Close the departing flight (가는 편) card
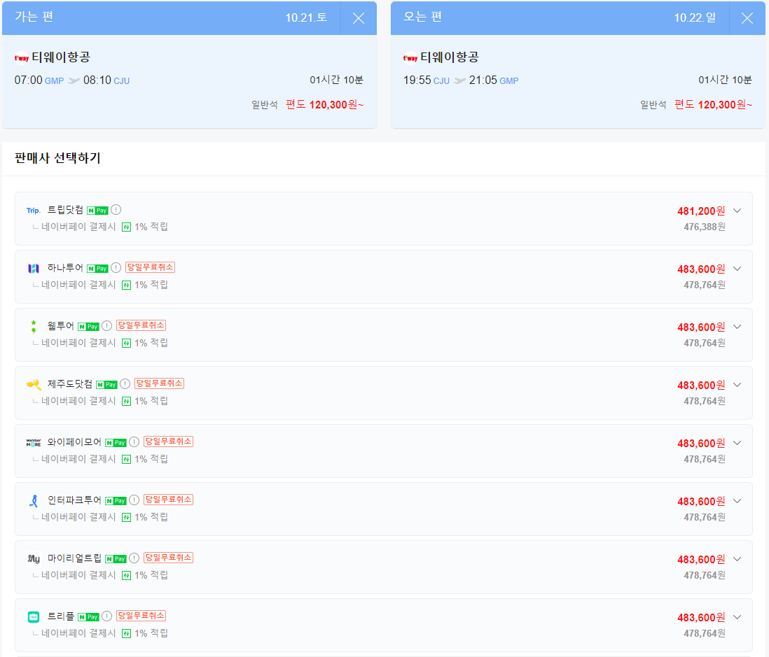The width and height of the screenshot is (769, 657). click(x=359, y=18)
